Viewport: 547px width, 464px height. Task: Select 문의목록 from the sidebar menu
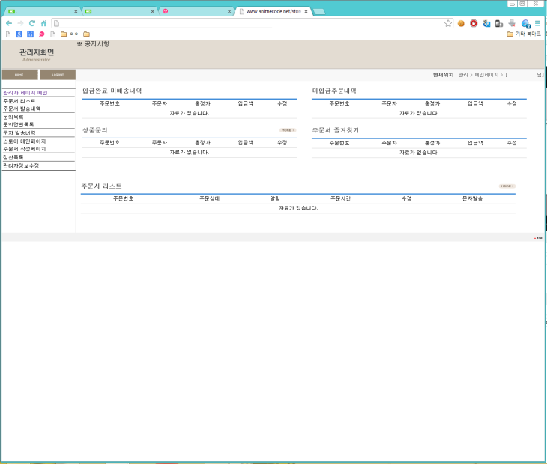click(x=13, y=117)
